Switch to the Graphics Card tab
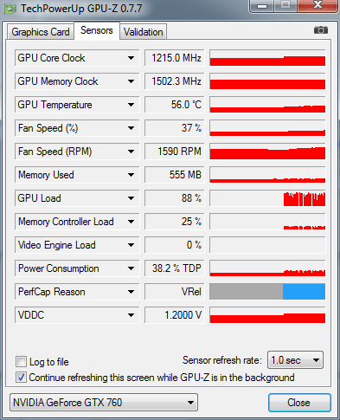 tap(41, 32)
